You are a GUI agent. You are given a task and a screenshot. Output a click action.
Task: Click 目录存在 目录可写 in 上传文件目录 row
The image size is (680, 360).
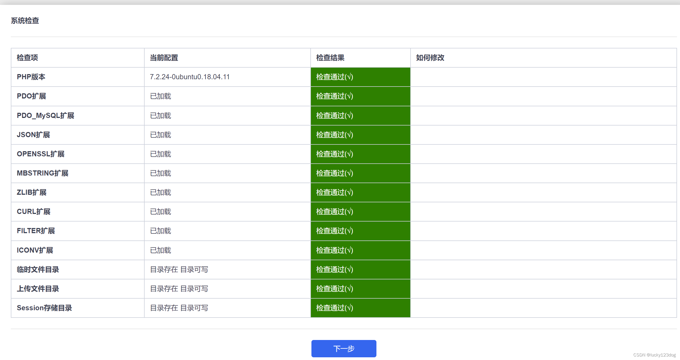point(179,289)
